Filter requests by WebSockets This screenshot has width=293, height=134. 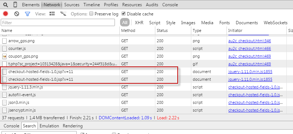(275, 23)
